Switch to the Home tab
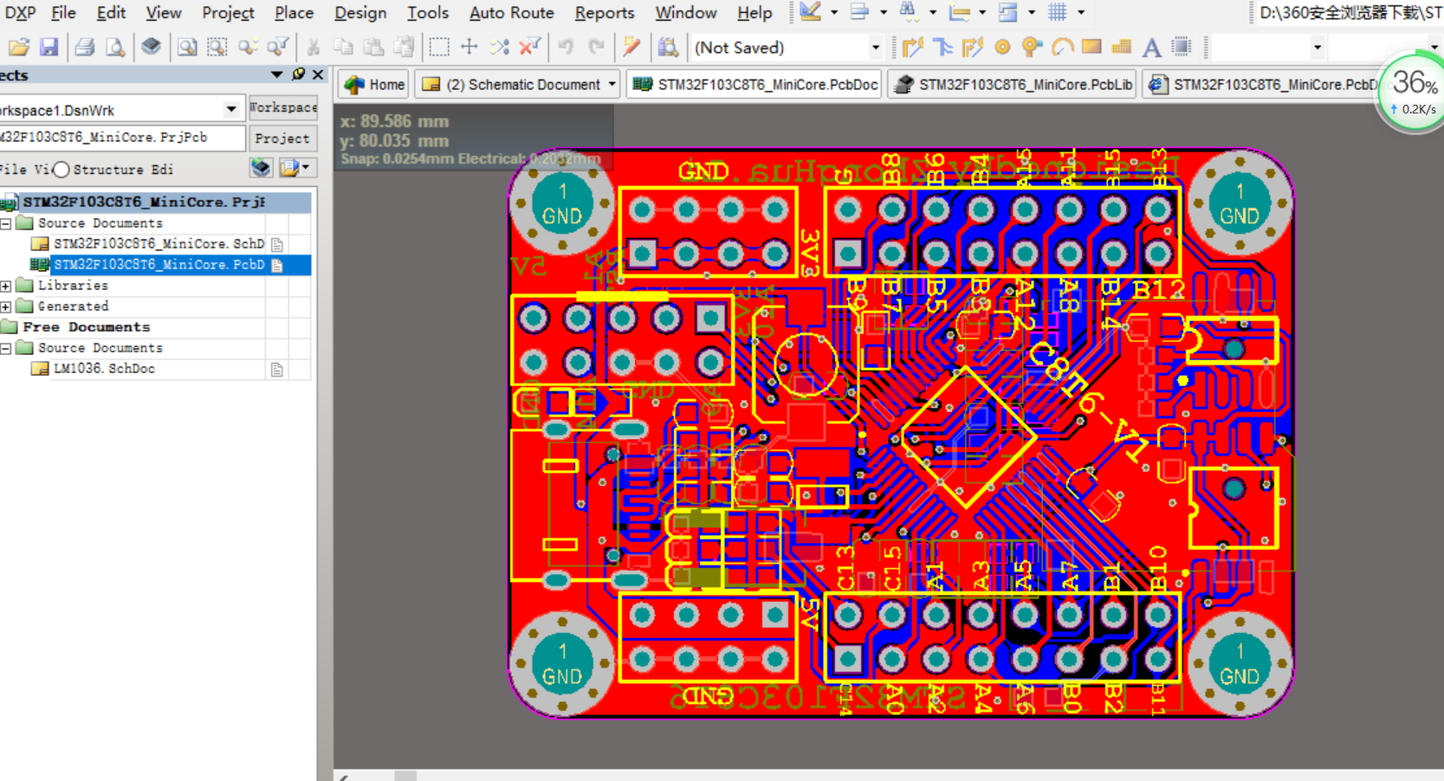 point(375,84)
